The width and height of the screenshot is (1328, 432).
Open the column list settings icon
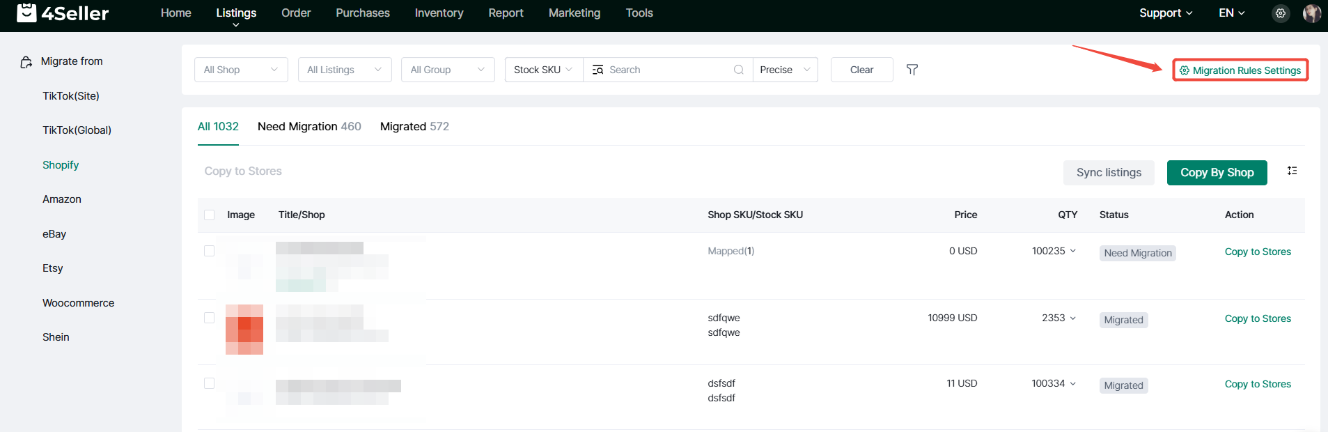[x=1292, y=171]
